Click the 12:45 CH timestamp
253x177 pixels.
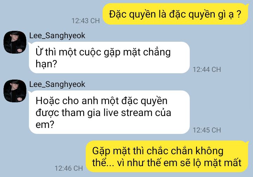[x=207, y=130]
